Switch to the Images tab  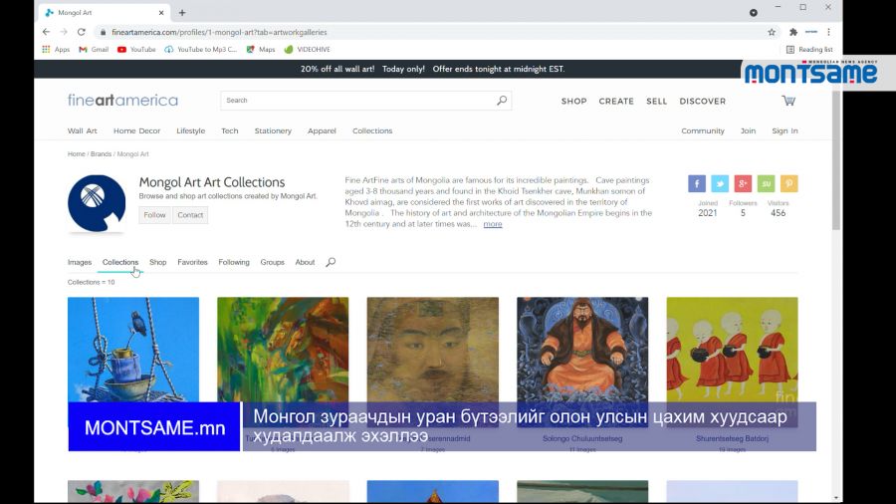coord(80,262)
